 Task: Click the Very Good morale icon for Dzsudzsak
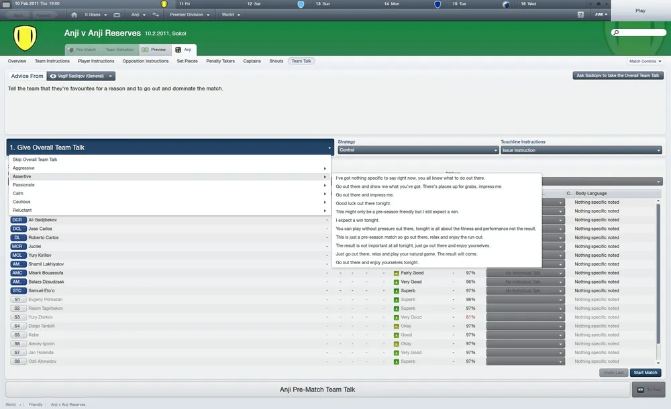397,282
